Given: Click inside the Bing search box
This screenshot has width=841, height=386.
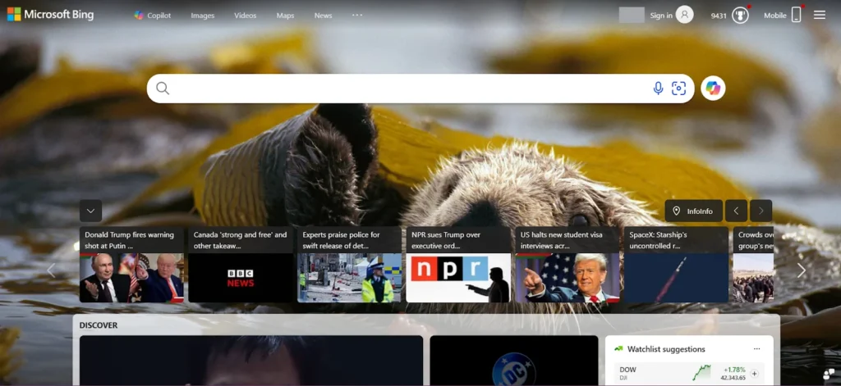Looking at the screenshot, I should tap(402, 89).
